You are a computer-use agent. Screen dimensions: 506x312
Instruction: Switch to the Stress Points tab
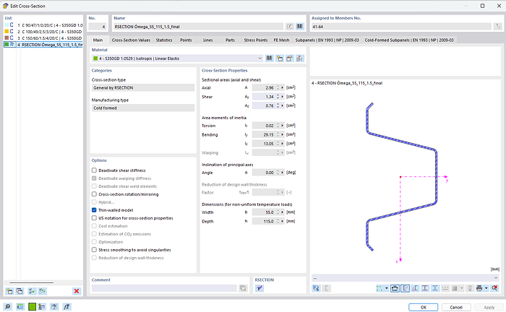pos(256,40)
